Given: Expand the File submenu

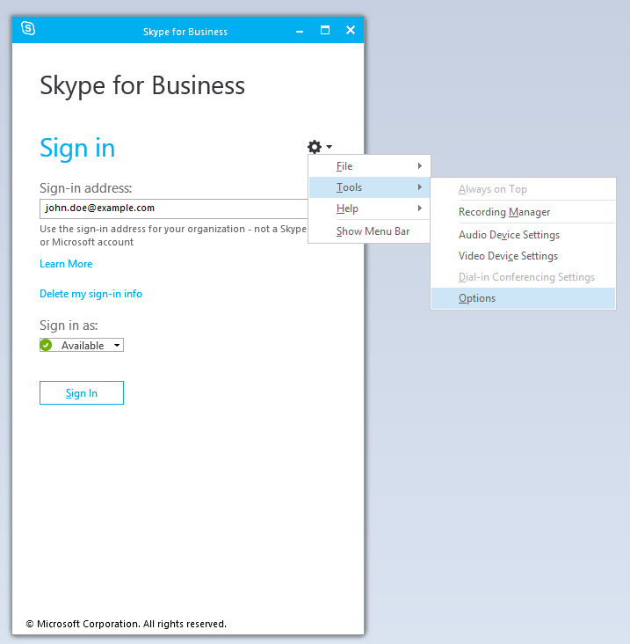Looking at the screenshot, I should coord(369,166).
